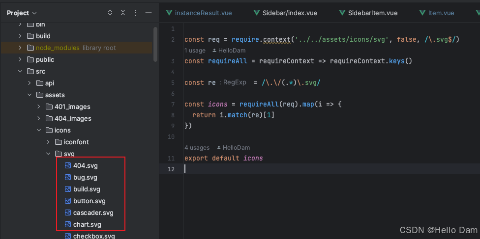Viewport: 480px width, 239px height.
Task: Click the '1 usage' inlay hint
Action: point(195,51)
